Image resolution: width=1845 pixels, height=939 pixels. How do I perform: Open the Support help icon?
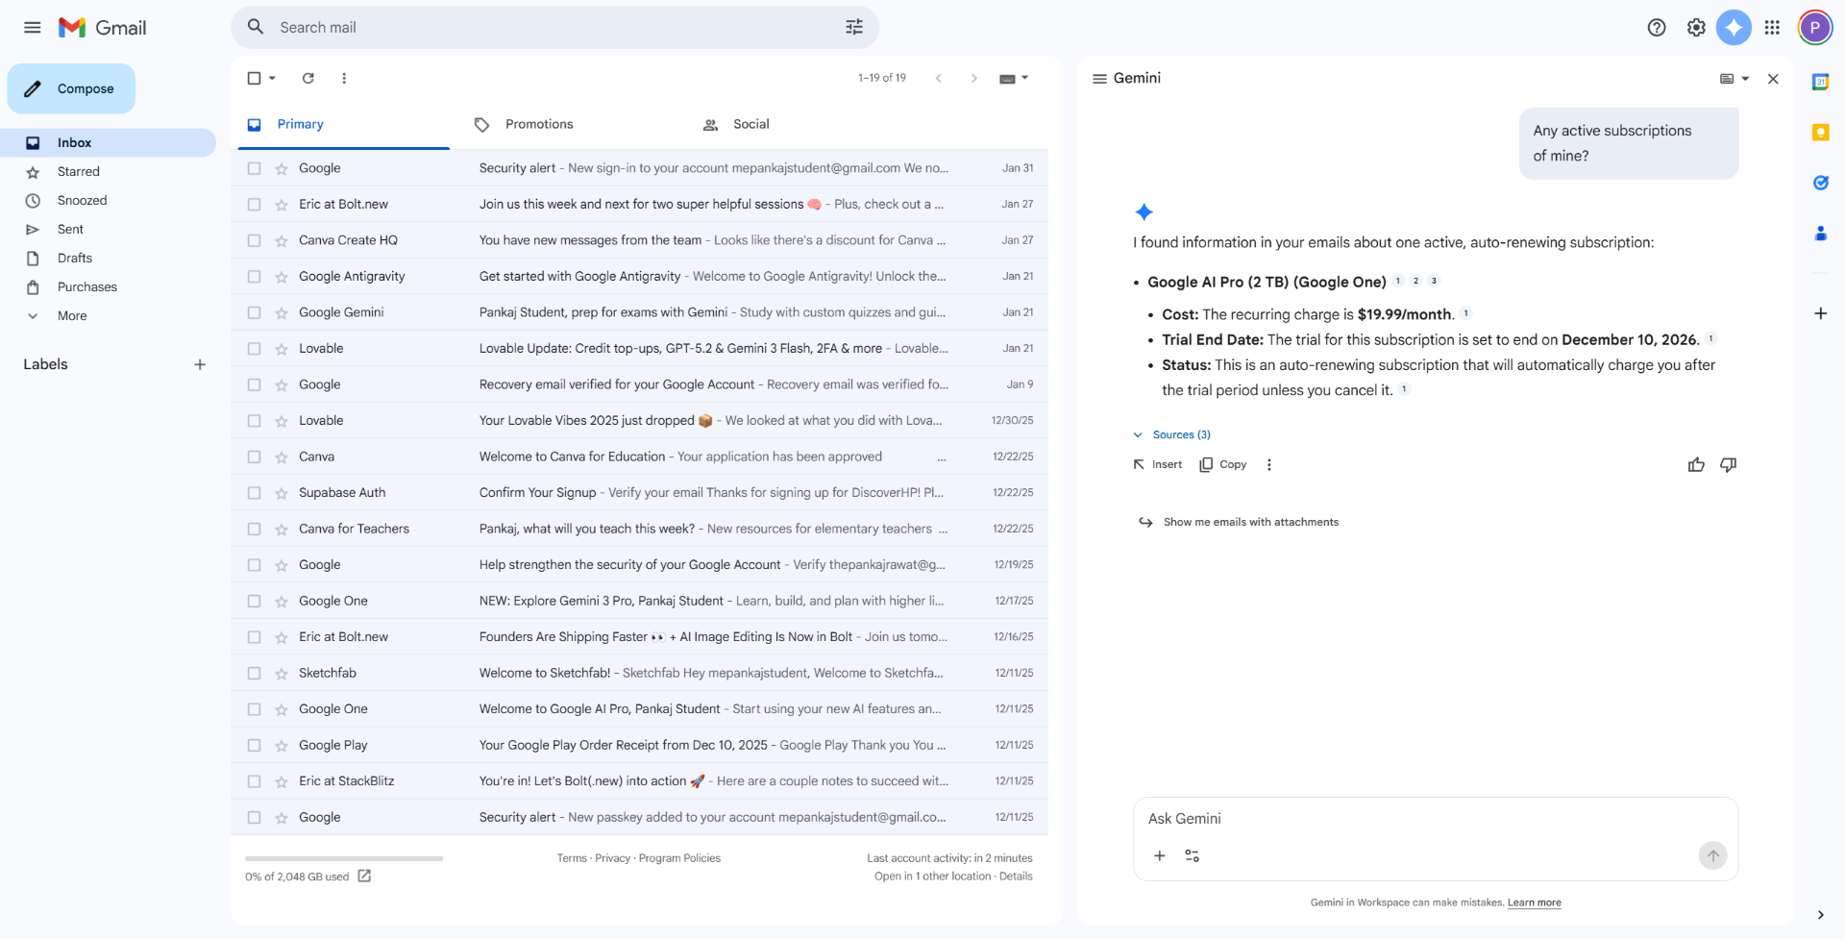[1656, 28]
